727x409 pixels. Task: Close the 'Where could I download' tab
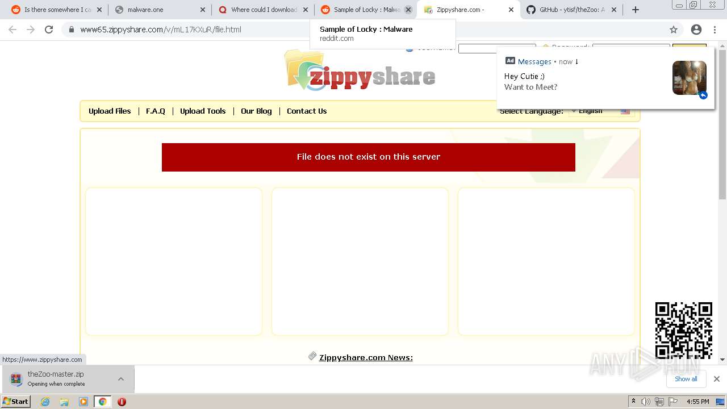[306, 10]
